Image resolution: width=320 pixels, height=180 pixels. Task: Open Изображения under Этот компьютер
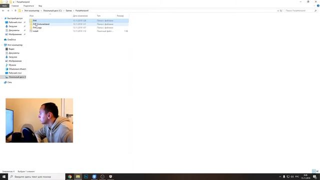coord(15,61)
